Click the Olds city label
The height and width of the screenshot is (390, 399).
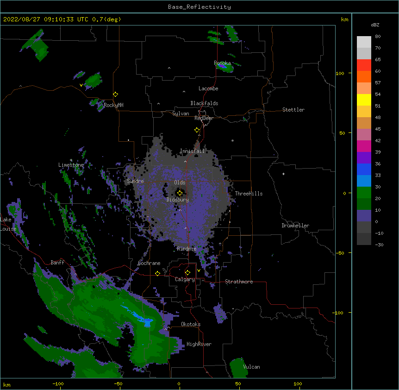180,182
